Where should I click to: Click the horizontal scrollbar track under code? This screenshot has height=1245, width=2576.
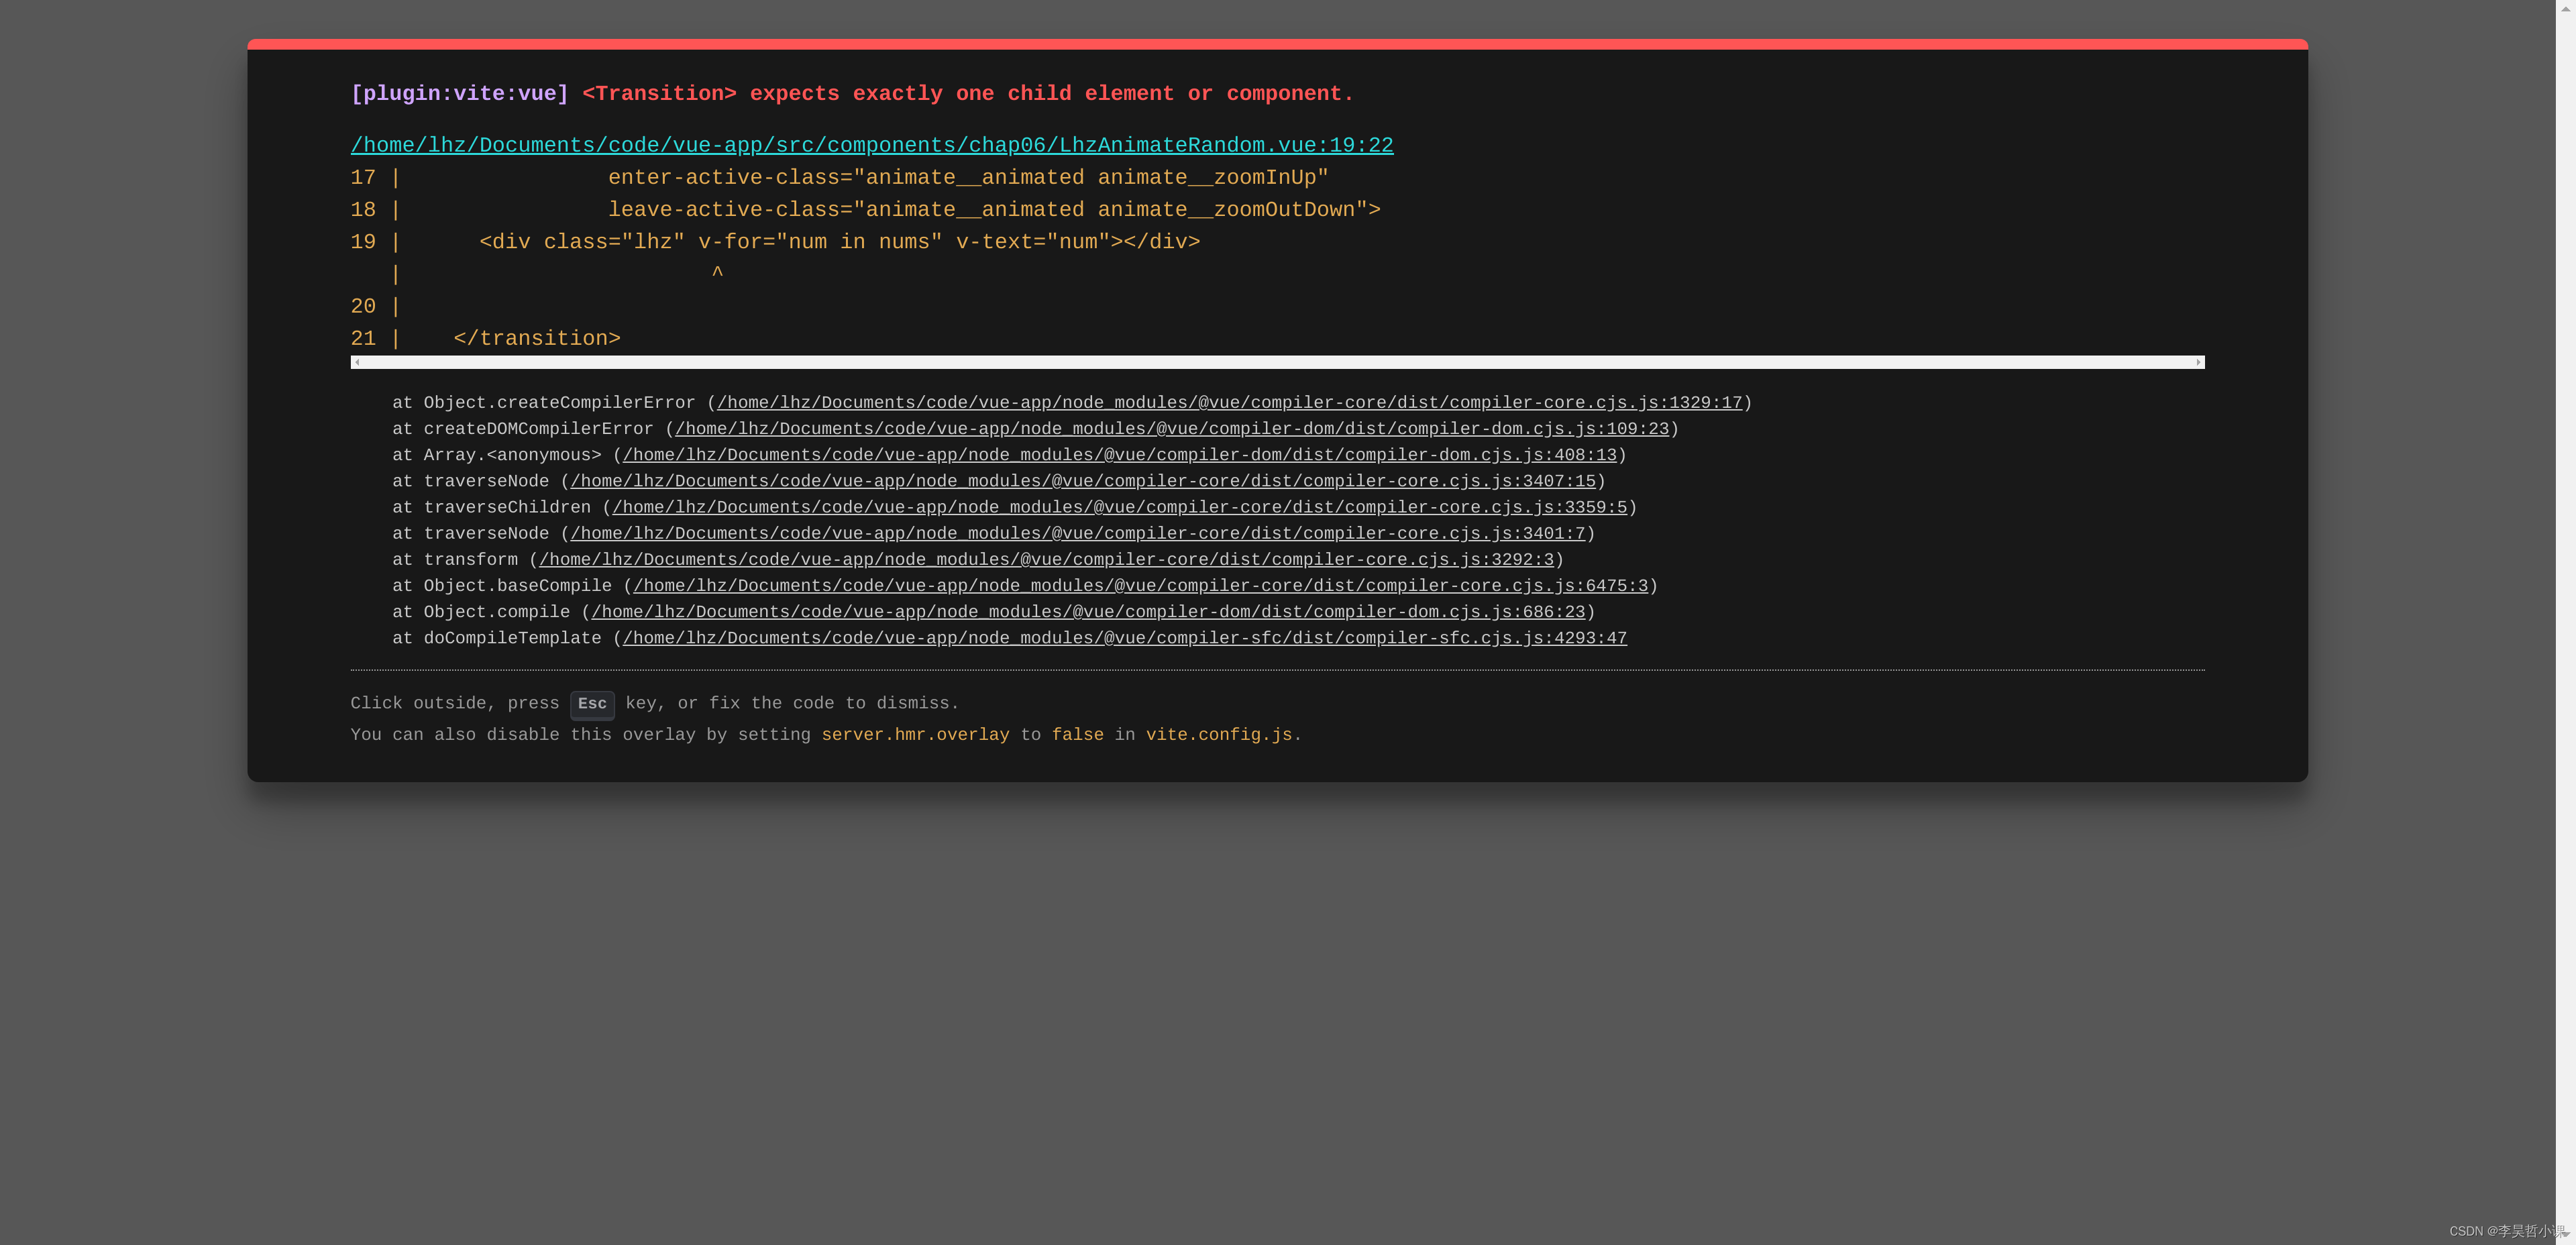coord(1277,362)
